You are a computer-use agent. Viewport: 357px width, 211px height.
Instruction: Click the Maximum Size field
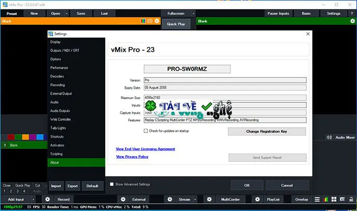225,98
